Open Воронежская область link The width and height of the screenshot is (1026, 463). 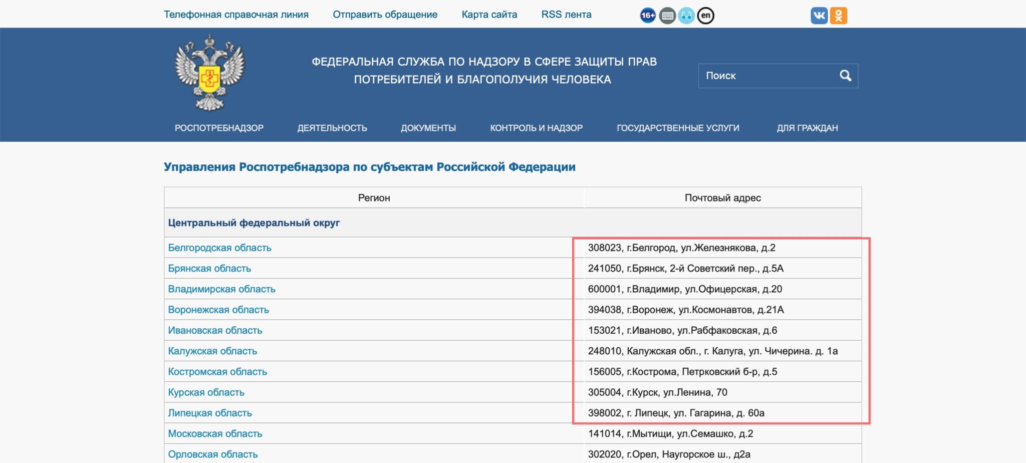218,310
